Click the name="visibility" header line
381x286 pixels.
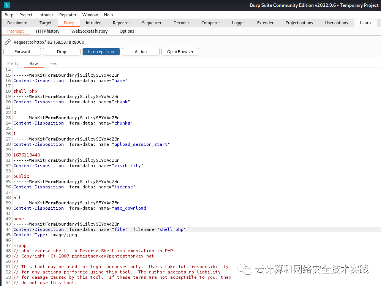click(x=78, y=166)
